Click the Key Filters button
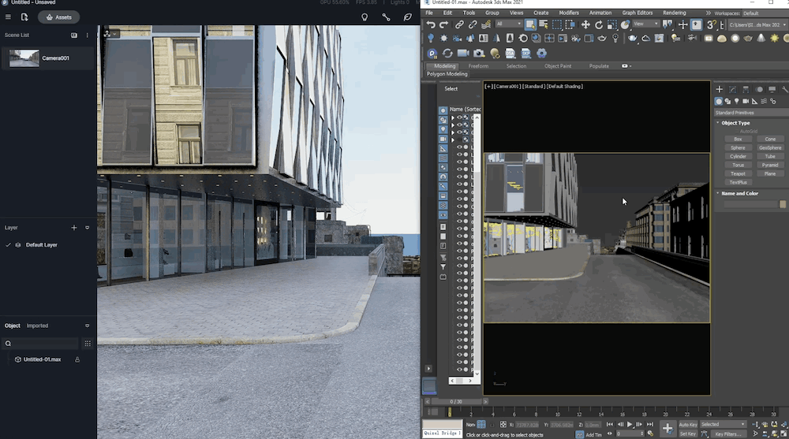789x439 pixels. 728,433
